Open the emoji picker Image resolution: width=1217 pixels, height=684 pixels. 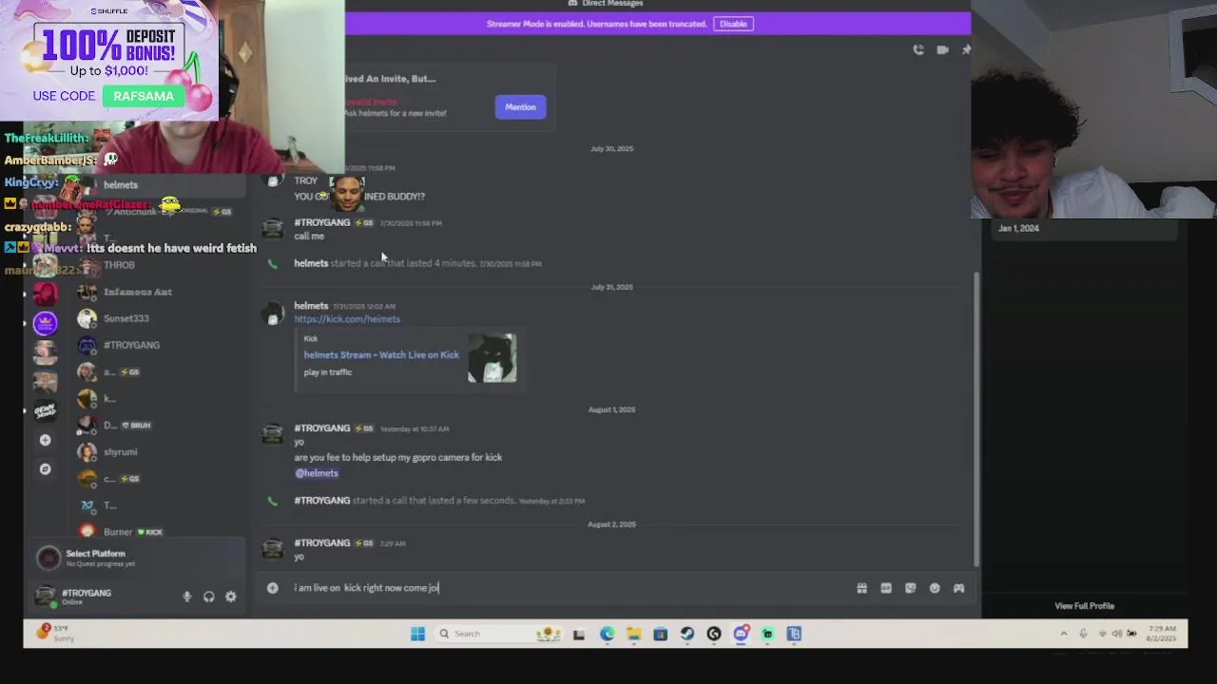tap(935, 588)
